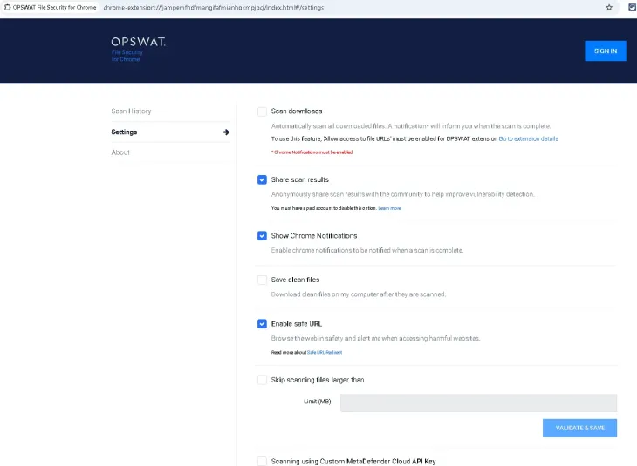Image resolution: width=637 pixels, height=466 pixels.
Task: Click the OPSWAT logo in the header
Action: (x=138, y=44)
